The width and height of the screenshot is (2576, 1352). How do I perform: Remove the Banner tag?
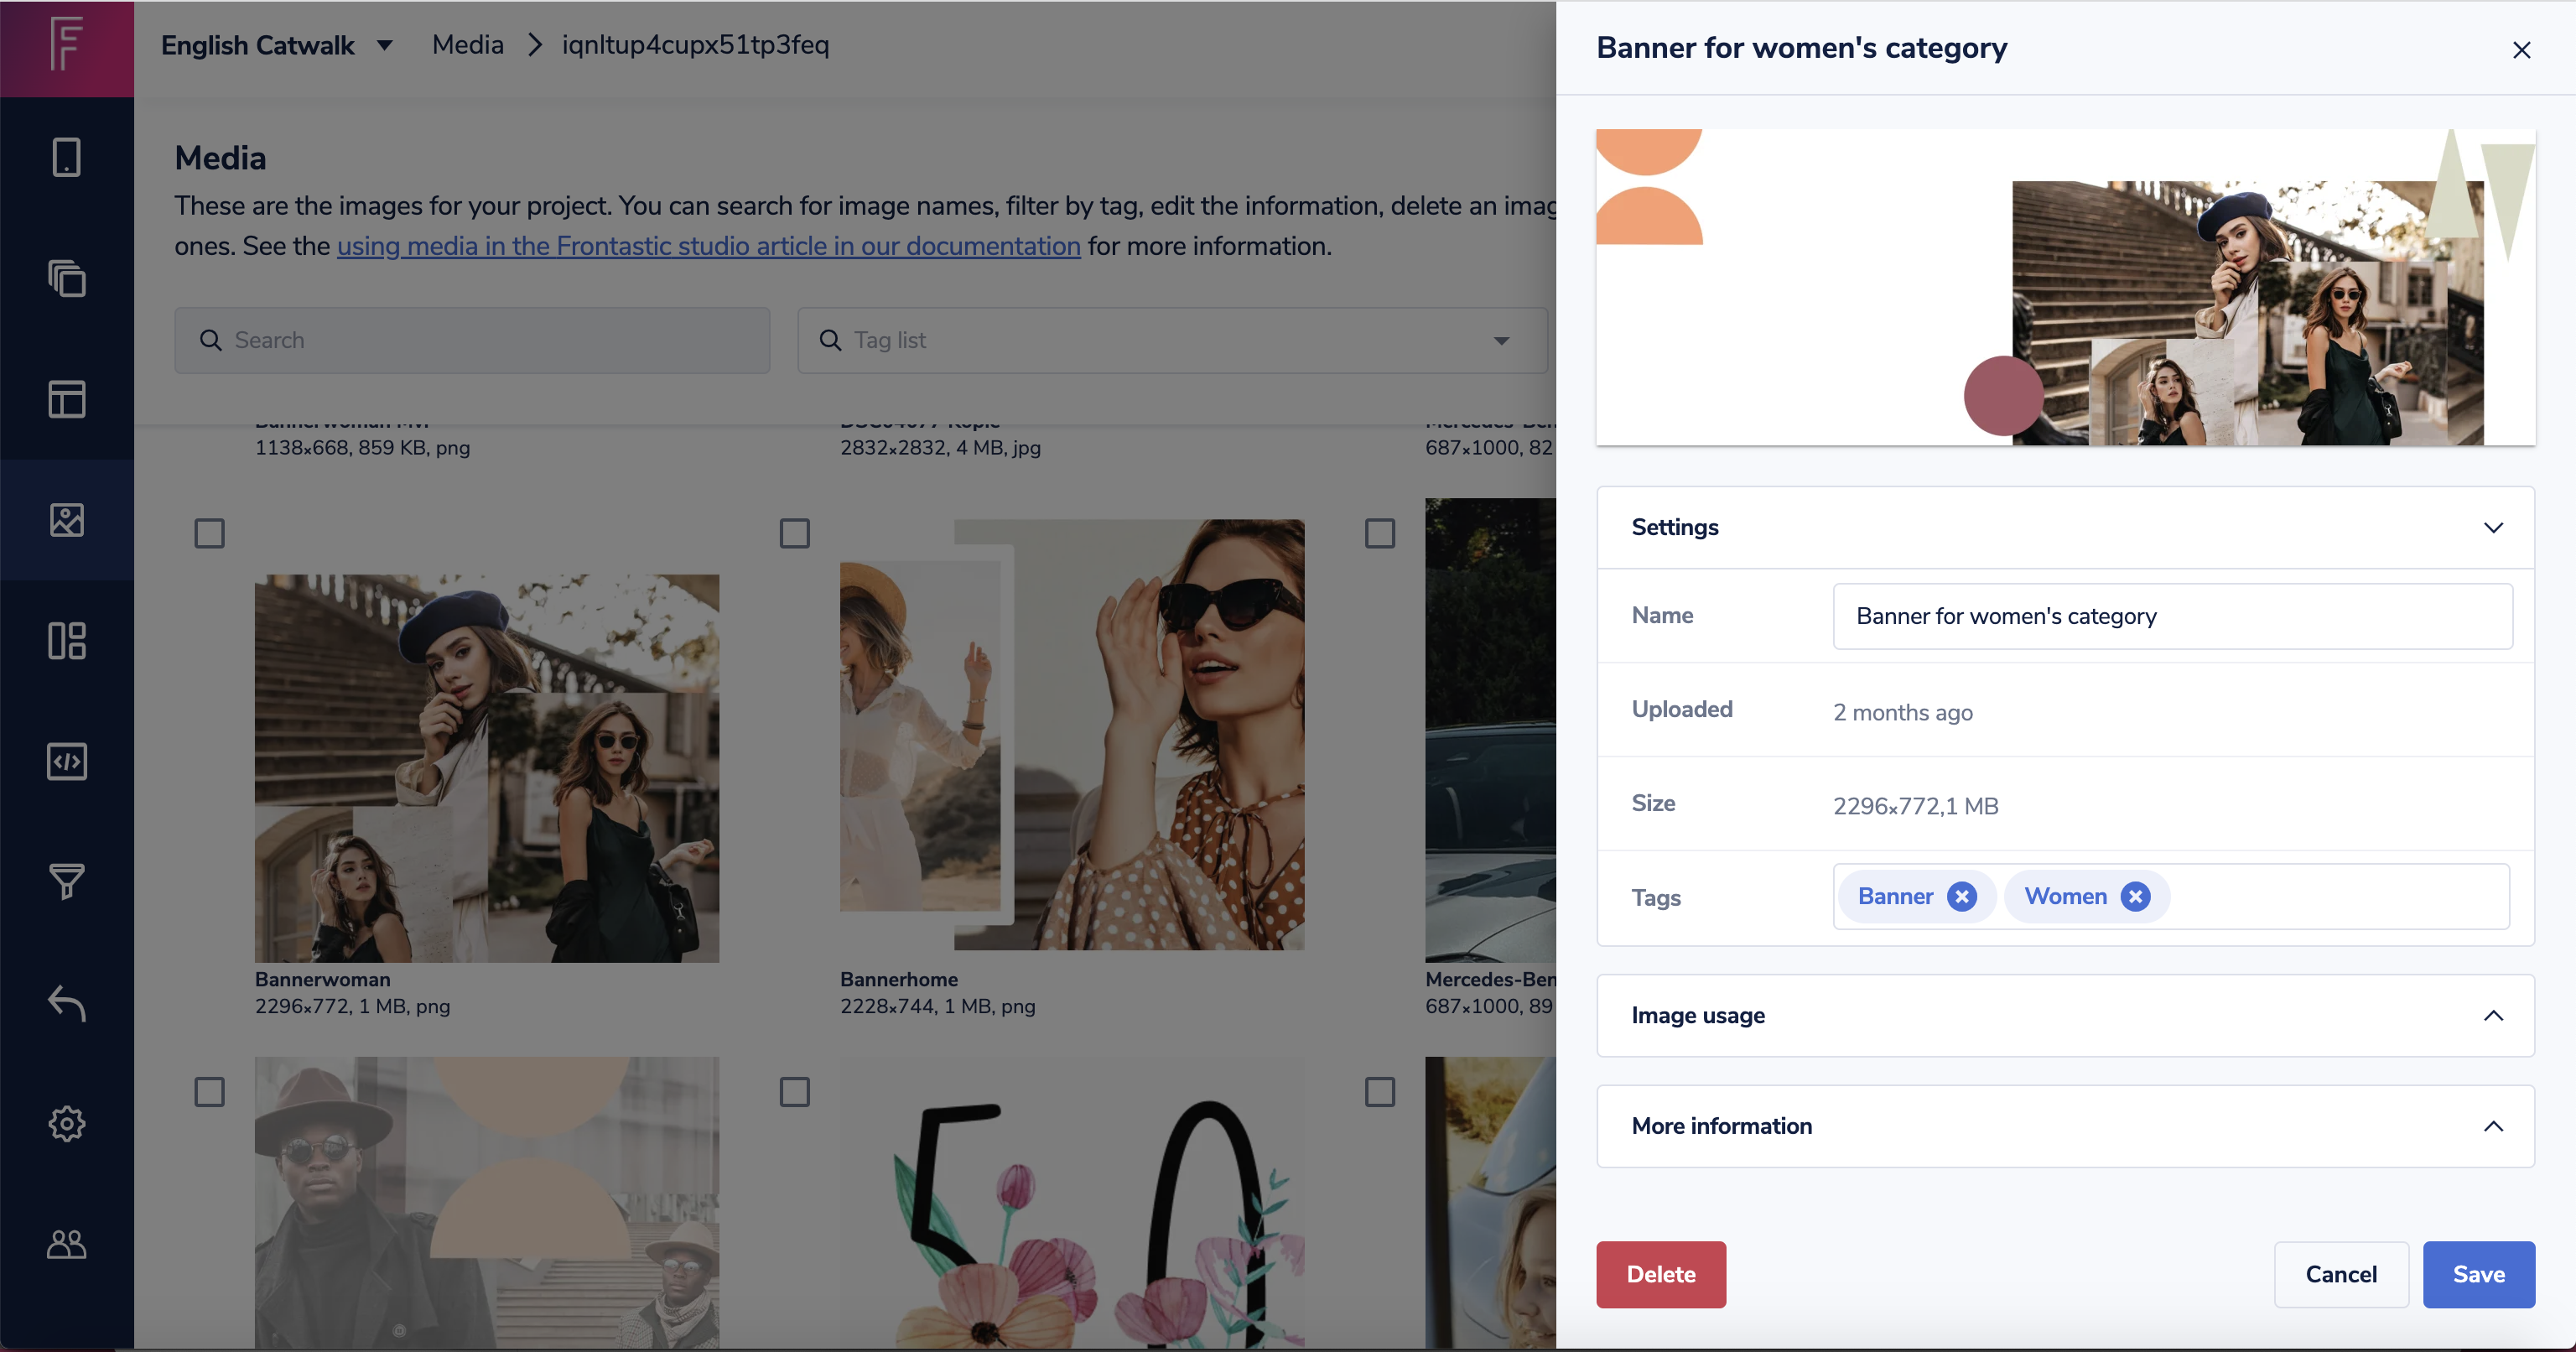click(1961, 897)
